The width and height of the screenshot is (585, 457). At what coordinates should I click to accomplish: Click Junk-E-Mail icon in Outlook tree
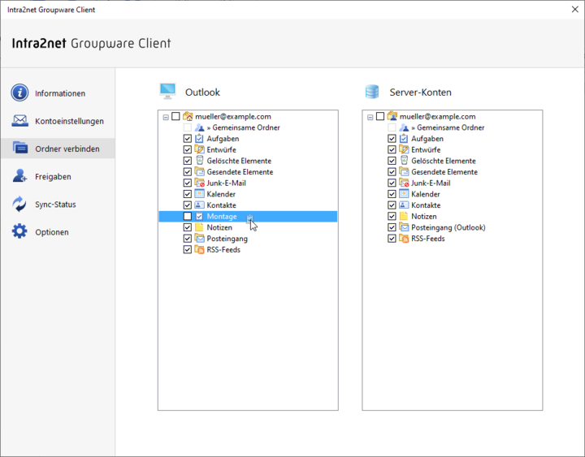pyautogui.click(x=200, y=183)
